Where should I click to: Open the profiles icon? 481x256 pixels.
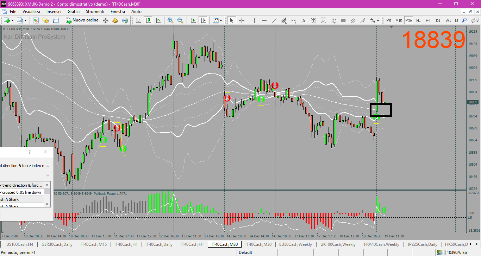20,20
